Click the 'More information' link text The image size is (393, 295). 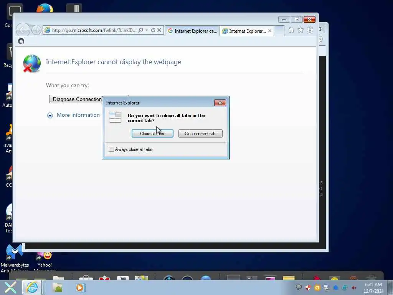click(78, 115)
